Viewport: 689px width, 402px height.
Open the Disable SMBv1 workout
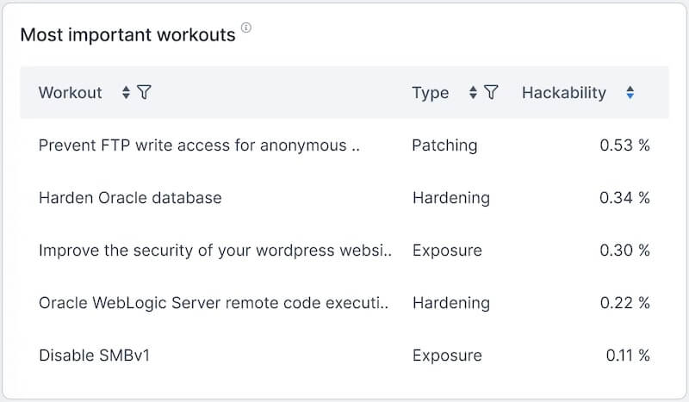(94, 356)
